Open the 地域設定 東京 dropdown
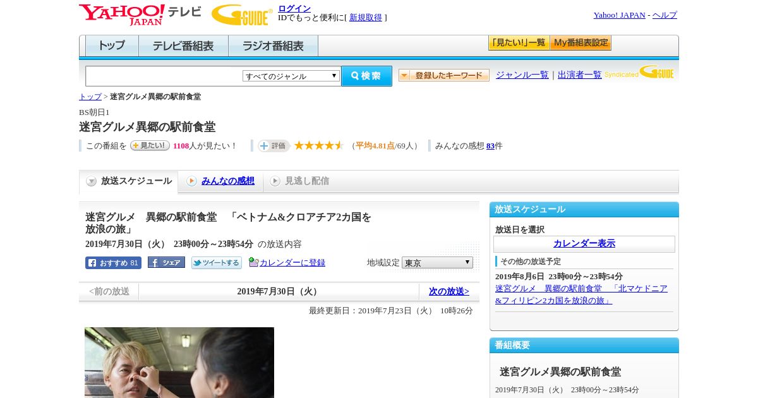The width and height of the screenshot is (758, 398). coord(437,262)
